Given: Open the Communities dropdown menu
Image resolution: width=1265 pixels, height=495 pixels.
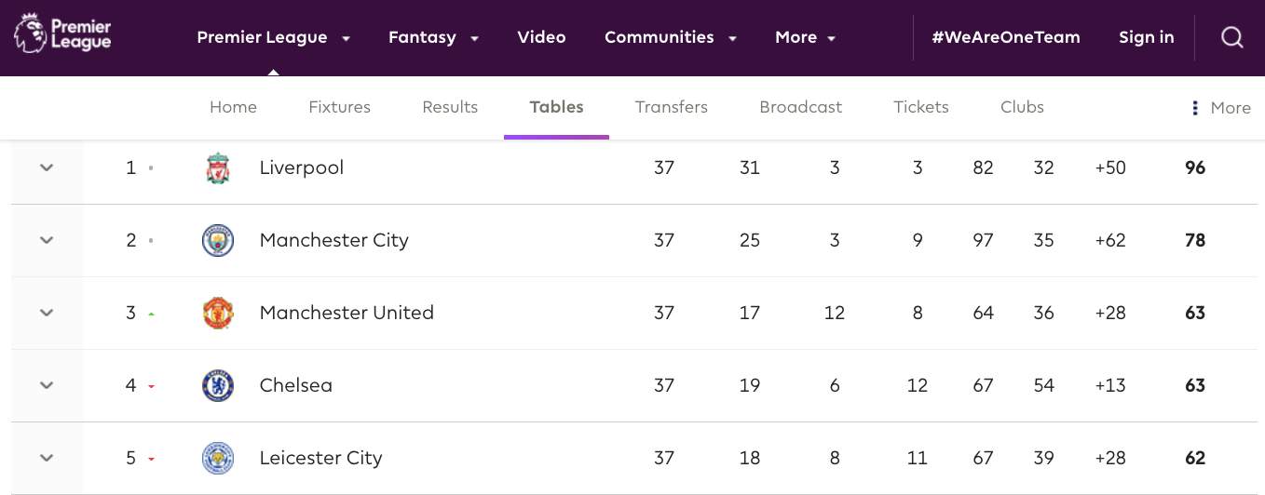Looking at the screenshot, I should (x=670, y=38).
